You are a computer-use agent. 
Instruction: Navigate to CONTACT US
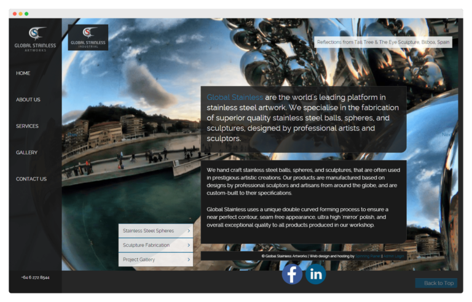[x=31, y=179]
